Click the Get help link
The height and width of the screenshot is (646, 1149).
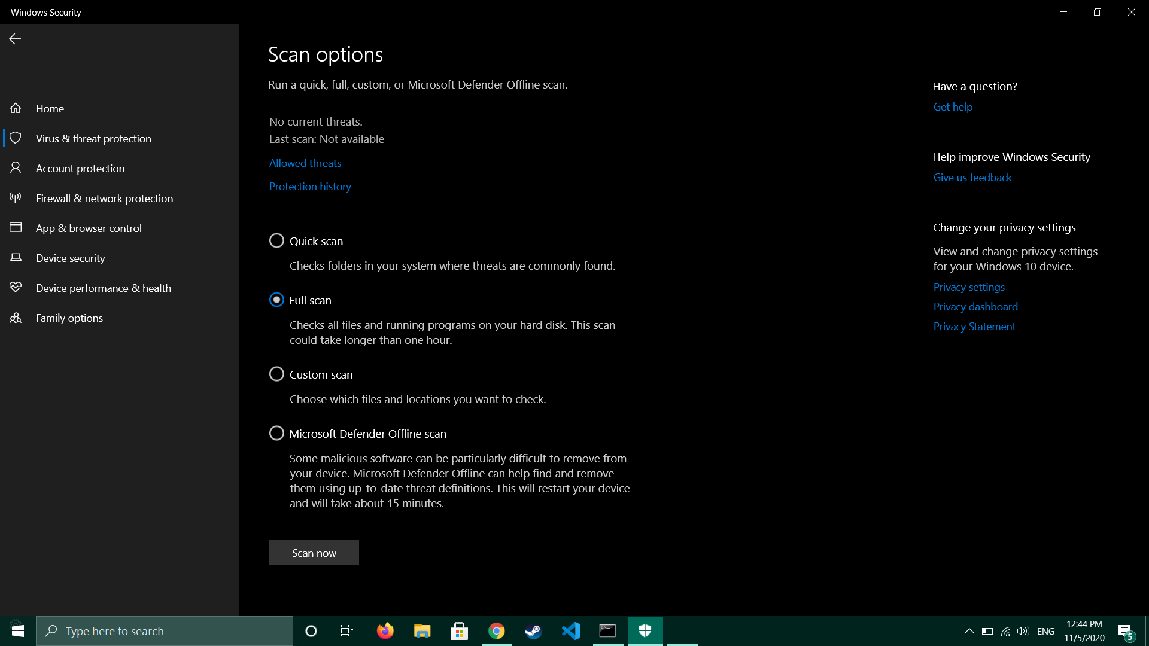click(953, 107)
